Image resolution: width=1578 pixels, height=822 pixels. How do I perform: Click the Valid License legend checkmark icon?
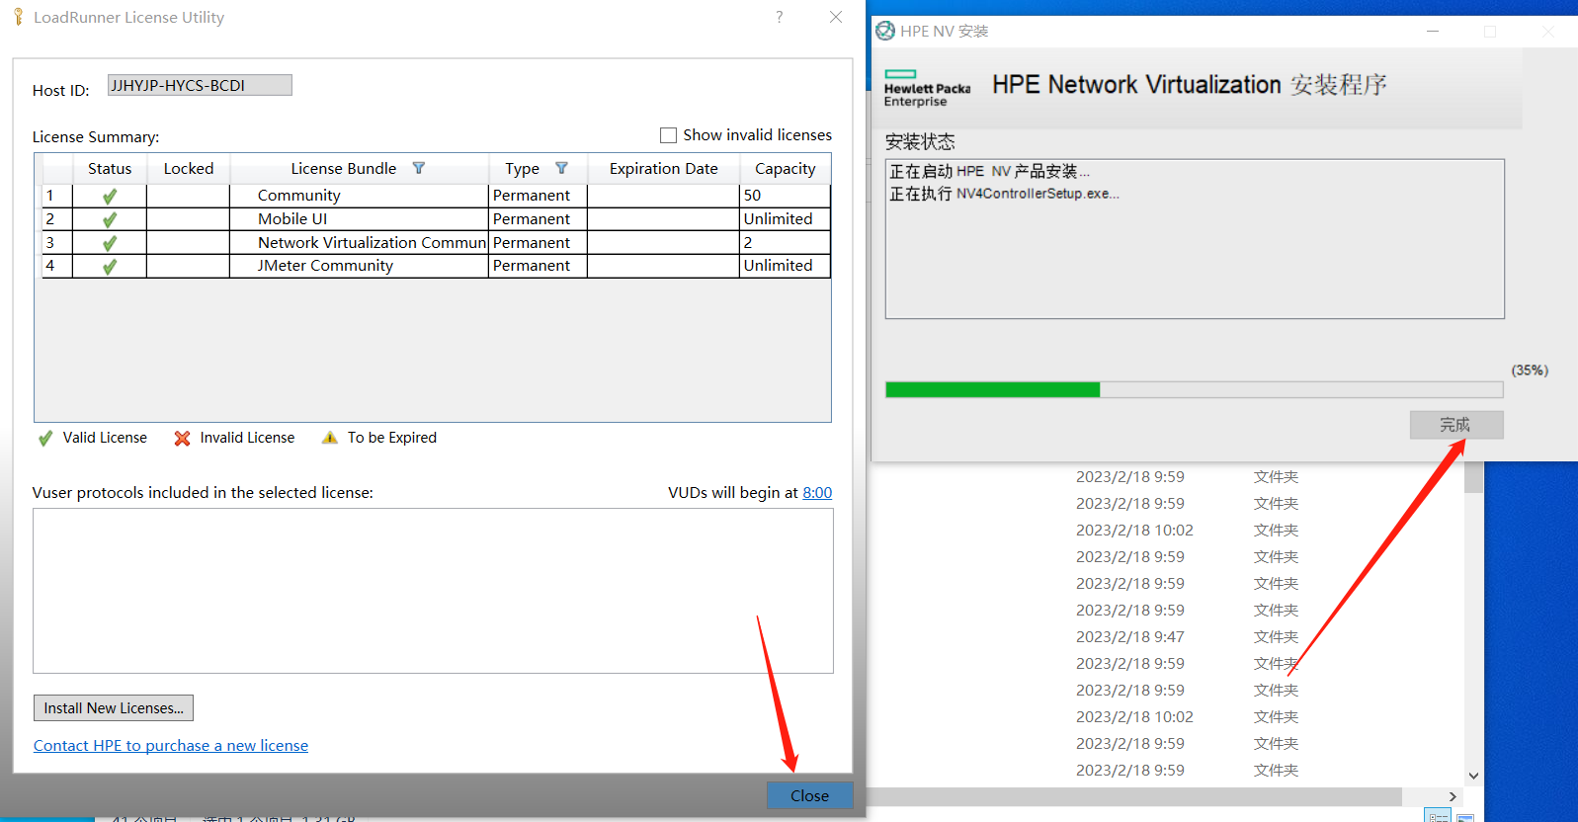tap(45, 438)
